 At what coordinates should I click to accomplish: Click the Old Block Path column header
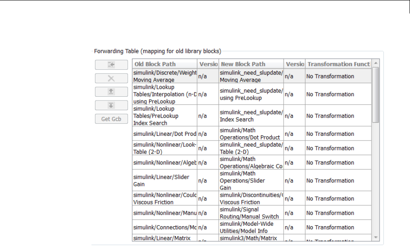(x=165, y=64)
